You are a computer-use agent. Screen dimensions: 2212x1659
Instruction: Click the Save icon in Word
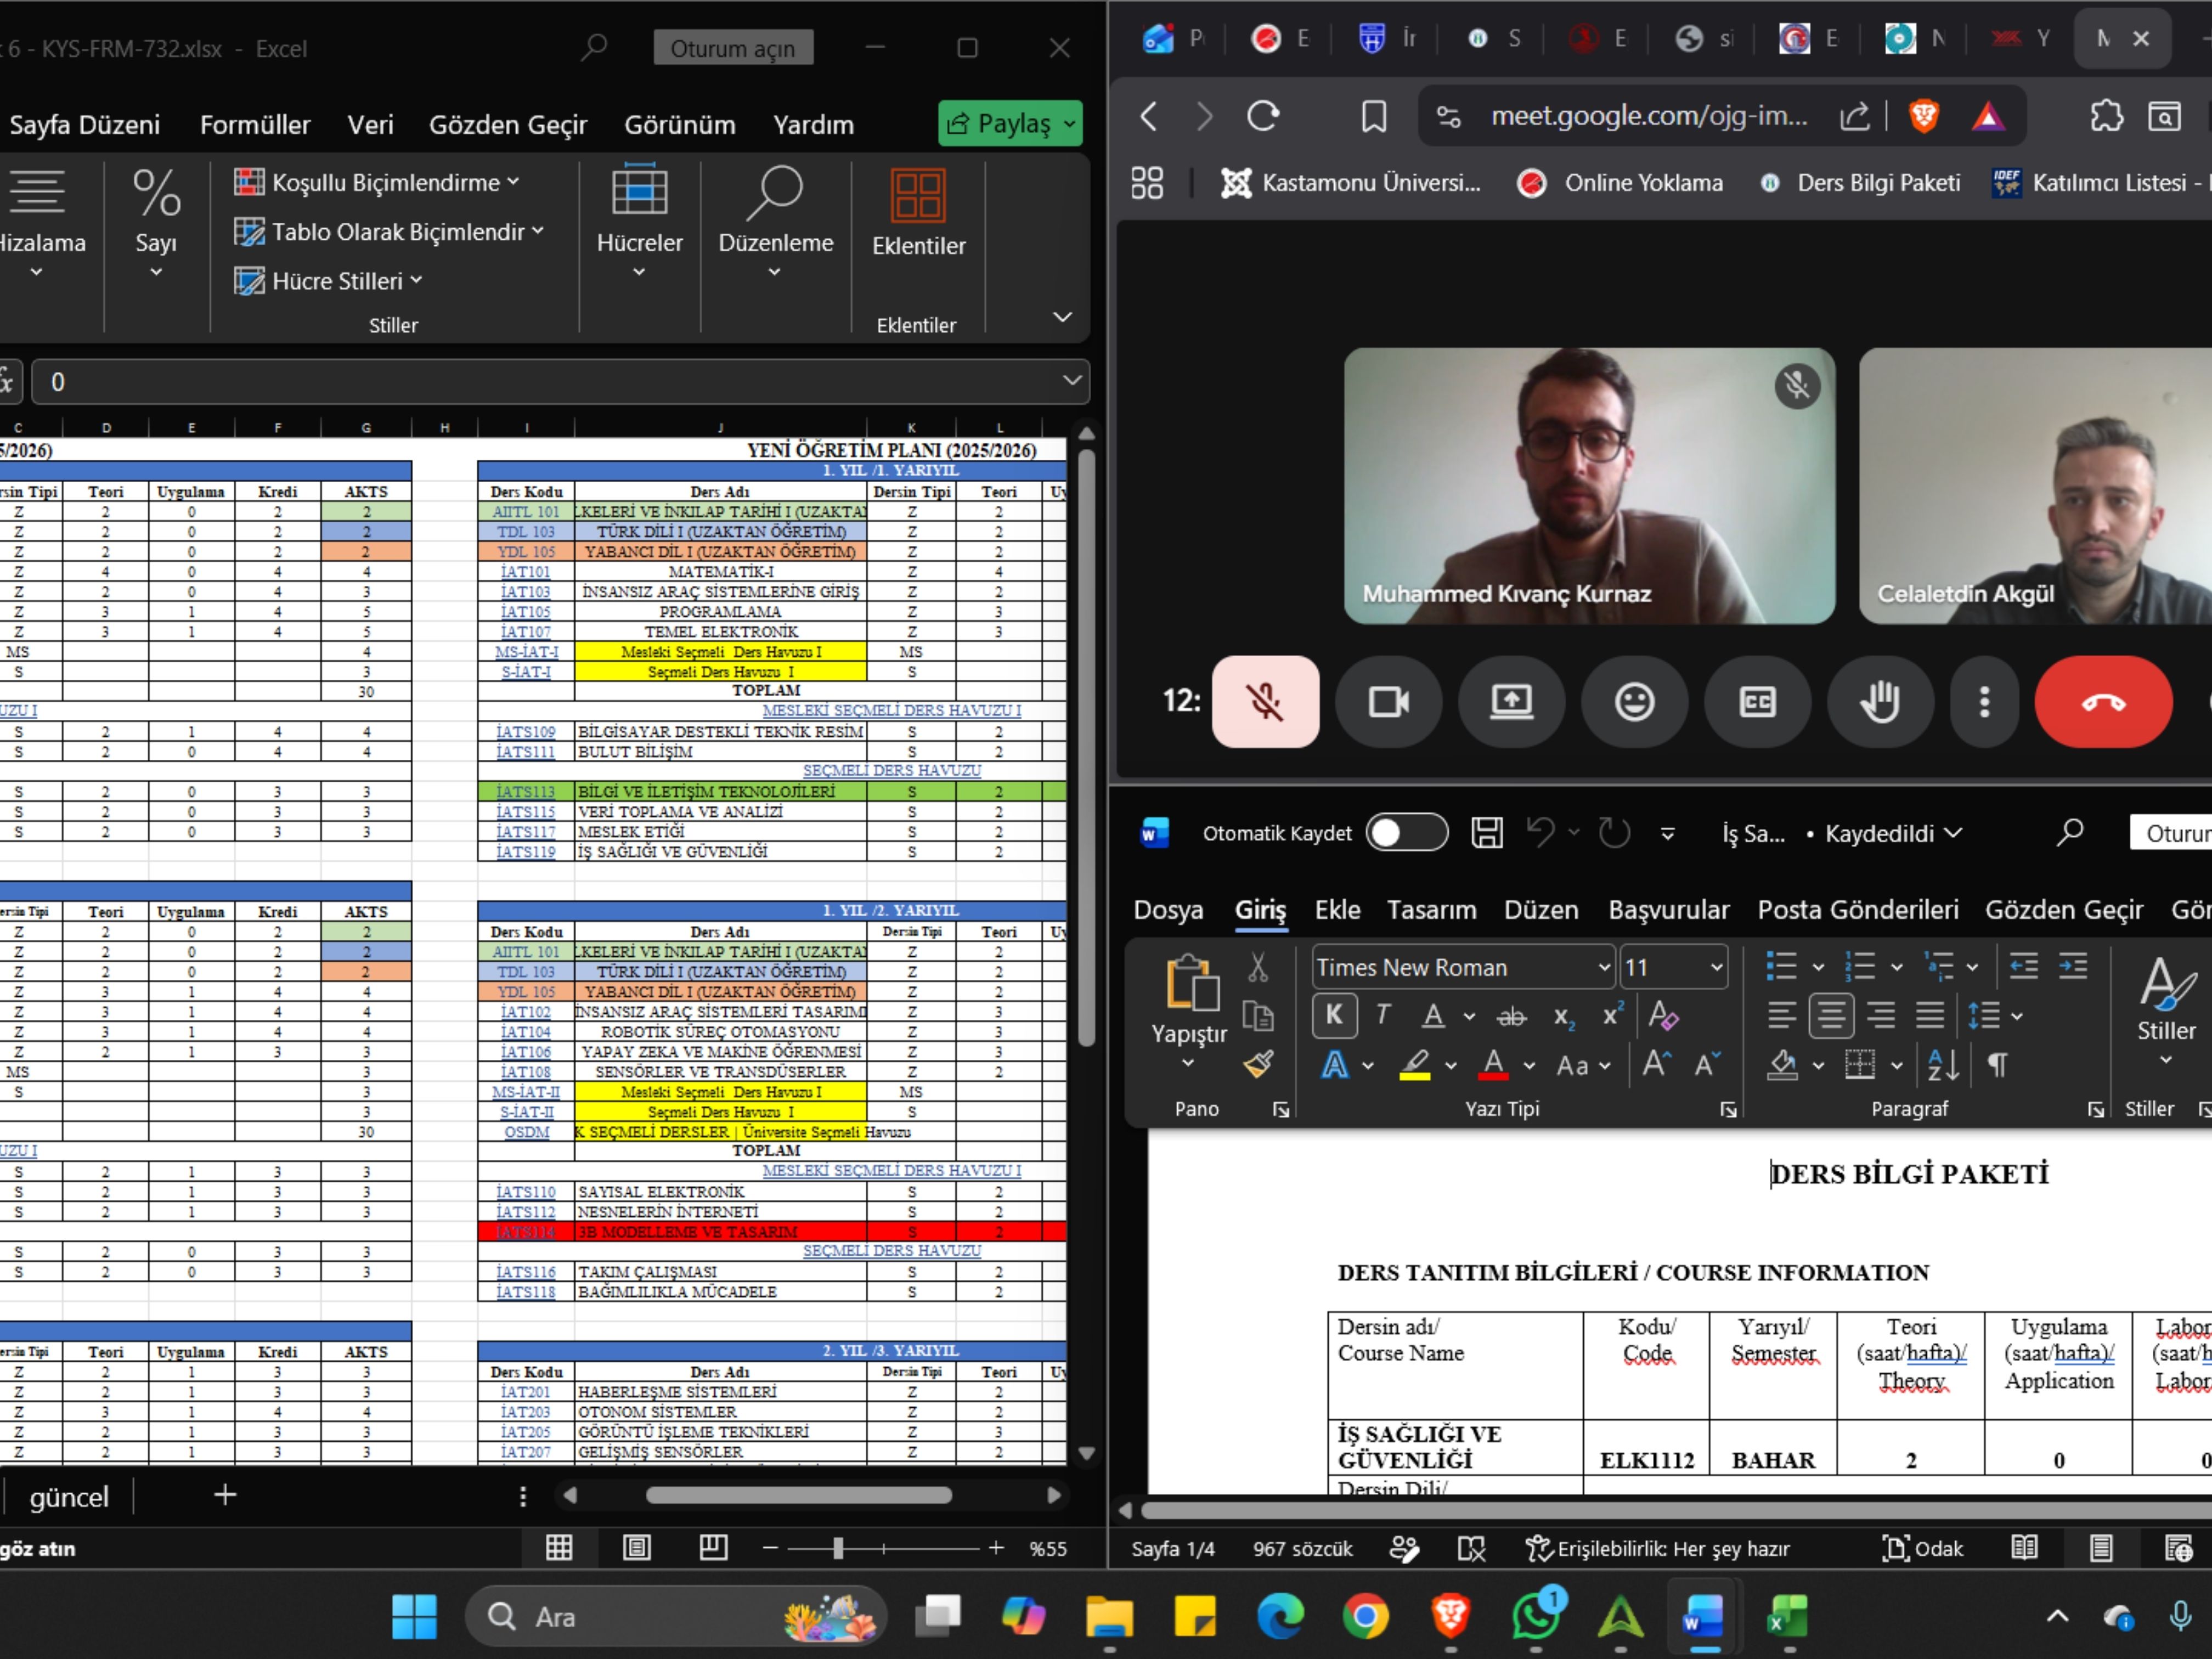click(x=1486, y=833)
